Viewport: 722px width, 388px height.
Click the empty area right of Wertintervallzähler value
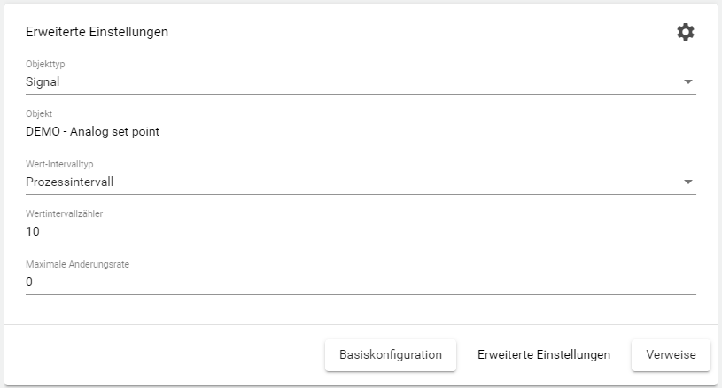(354, 232)
